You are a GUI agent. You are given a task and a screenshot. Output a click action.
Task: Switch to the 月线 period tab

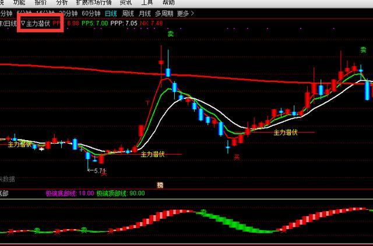(x=145, y=13)
